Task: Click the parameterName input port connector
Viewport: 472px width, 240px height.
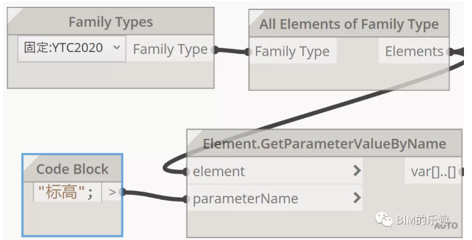Action: point(186,198)
